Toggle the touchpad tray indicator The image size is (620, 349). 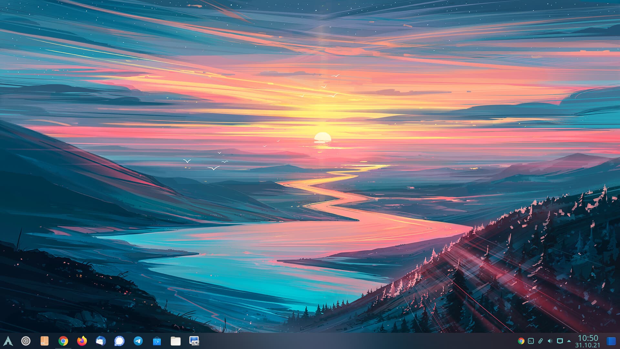[x=560, y=341]
